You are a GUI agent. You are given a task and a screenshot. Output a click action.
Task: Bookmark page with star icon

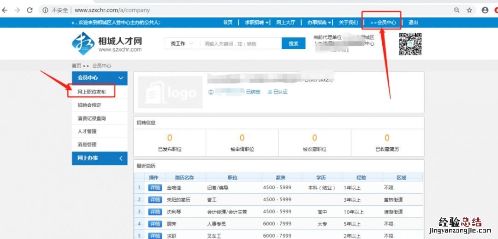coord(469,10)
